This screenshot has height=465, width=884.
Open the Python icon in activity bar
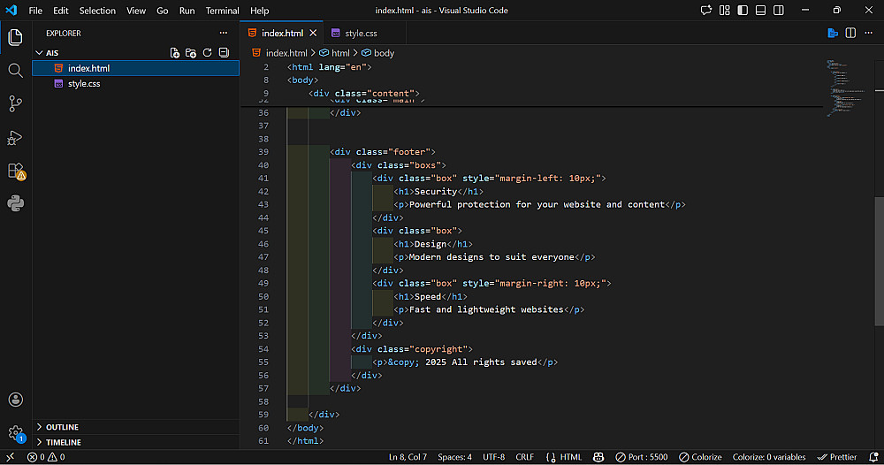15,203
